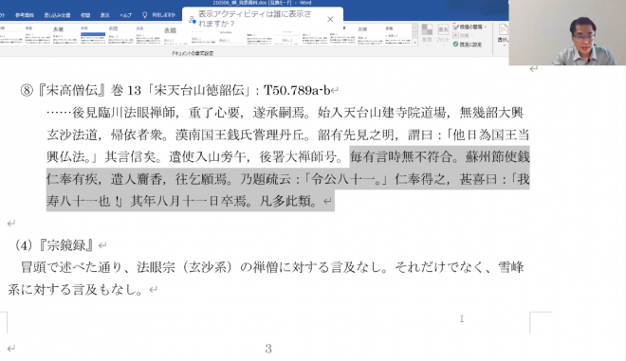Click the text 後見臨川法眼禅師

point(123,113)
